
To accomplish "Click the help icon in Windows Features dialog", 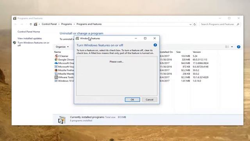I will point(155,45).
